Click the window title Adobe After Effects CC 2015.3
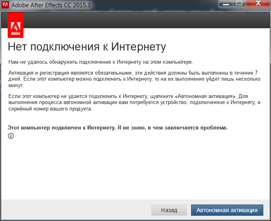Screen dimensions: 271x221 click(51, 5)
